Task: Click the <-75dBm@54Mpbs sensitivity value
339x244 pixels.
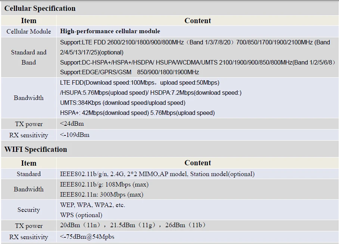Action: [87, 237]
